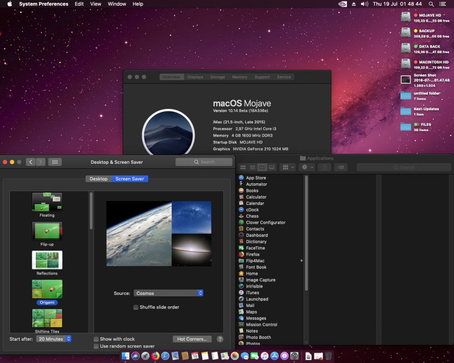Image resolution: width=454 pixels, height=363 pixels.
Task: Click the Finder search field
Action: [404, 167]
